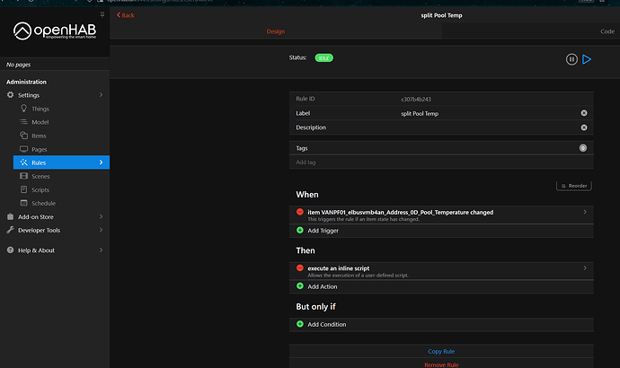Clear the Label field with the x icon
The height and width of the screenshot is (368, 620).
coord(584,113)
